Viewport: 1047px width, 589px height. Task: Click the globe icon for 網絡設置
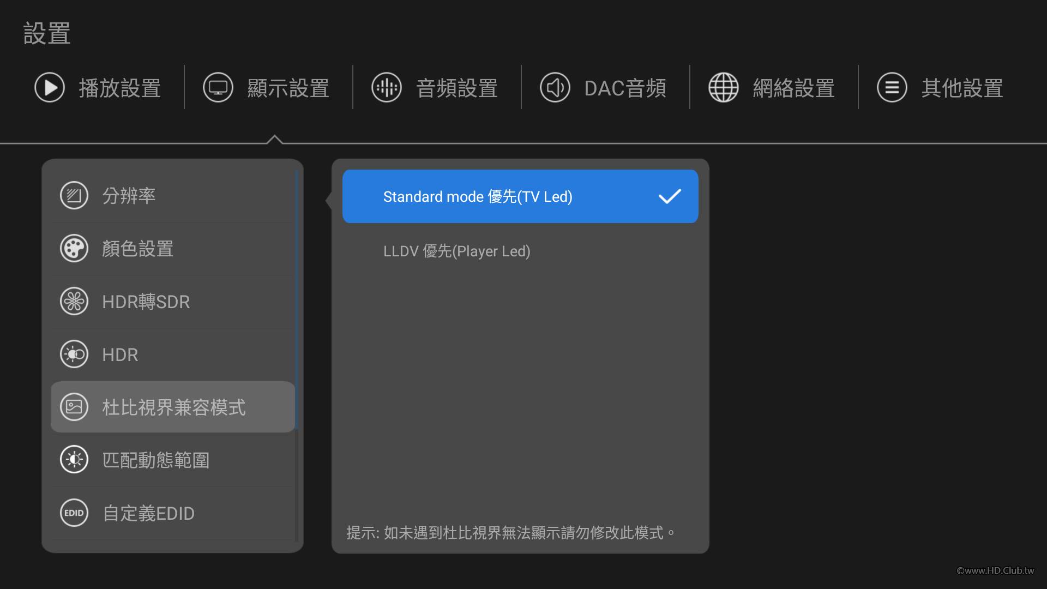click(x=724, y=87)
